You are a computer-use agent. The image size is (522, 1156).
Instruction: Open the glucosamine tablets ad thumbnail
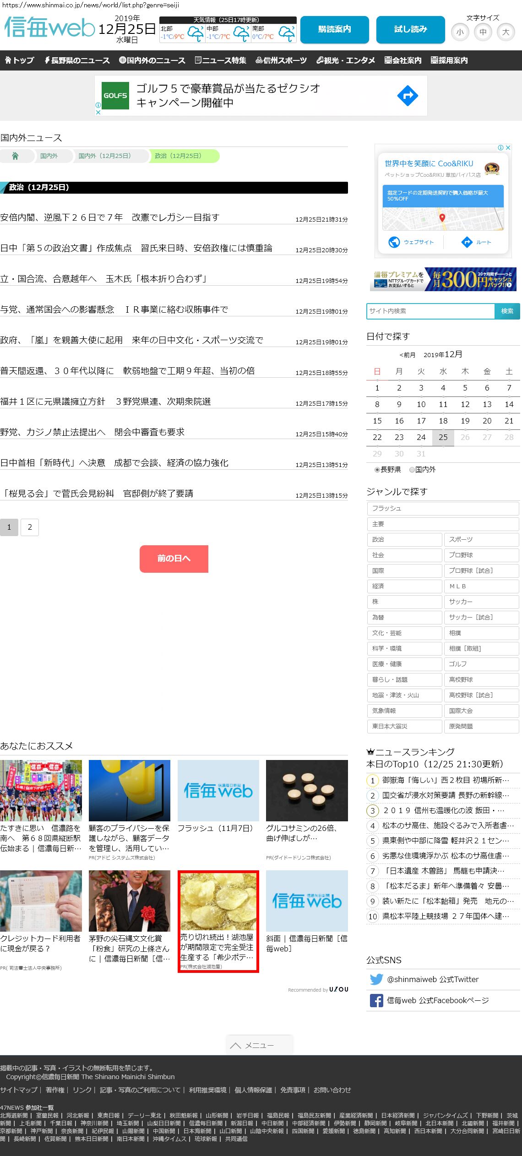(x=307, y=791)
